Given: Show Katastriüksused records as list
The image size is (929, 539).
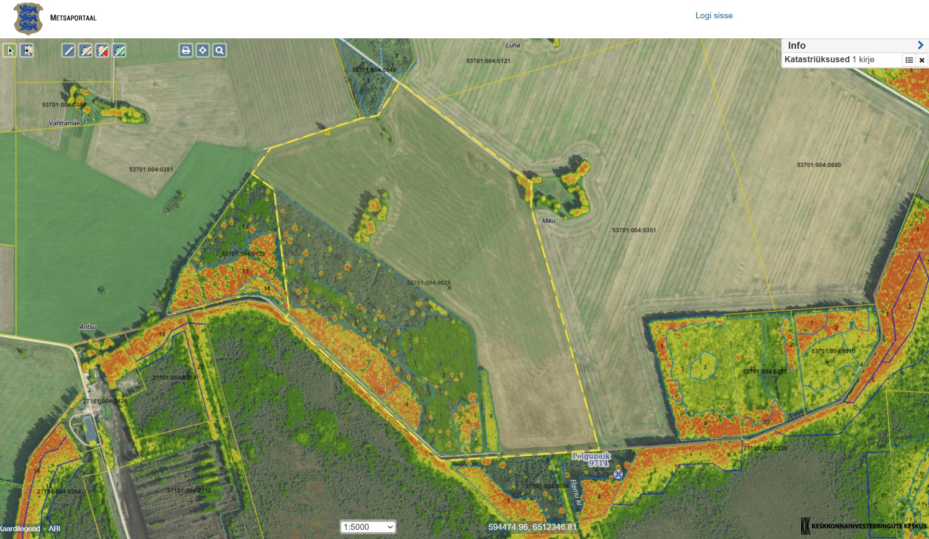Looking at the screenshot, I should pyautogui.click(x=909, y=60).
